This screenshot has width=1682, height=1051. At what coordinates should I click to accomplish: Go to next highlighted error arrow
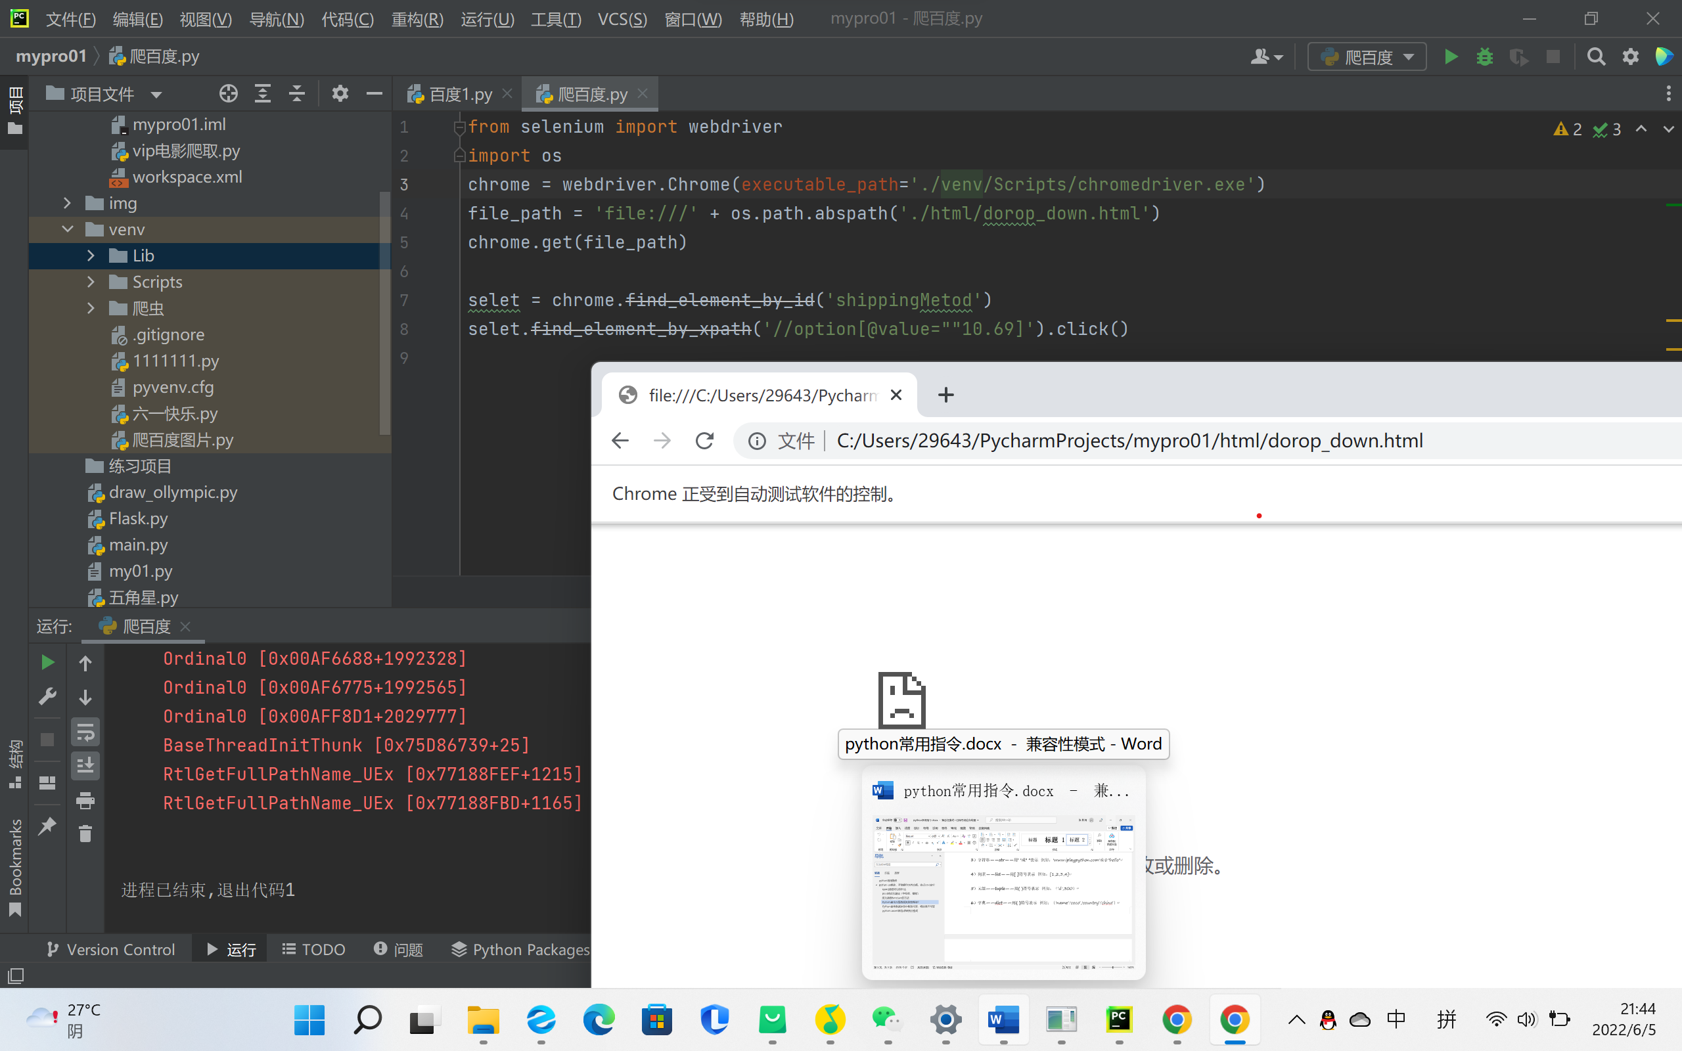point(1668,129)
